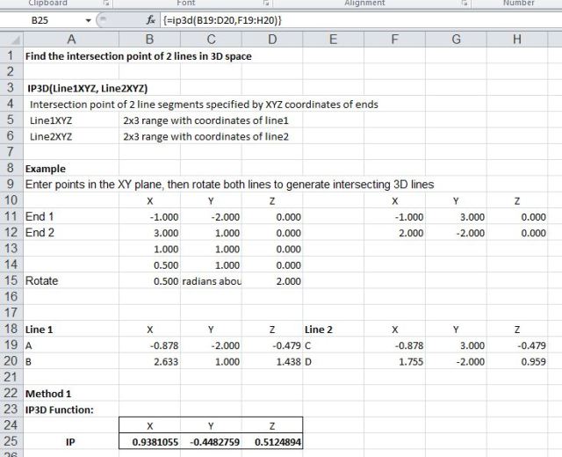This screenshot has height=457, width=562.
Task: Select column H header
Action: coord(516,39)
